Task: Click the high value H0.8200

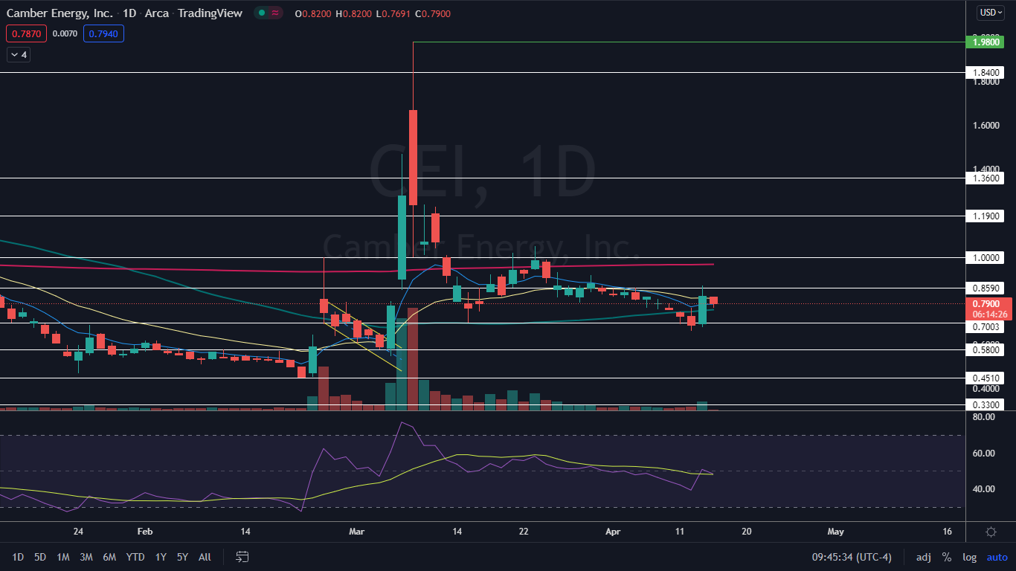Action: click(353, 13)
